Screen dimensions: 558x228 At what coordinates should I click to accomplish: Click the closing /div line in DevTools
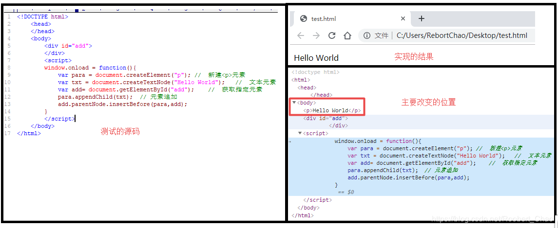[x=338, y=126]
